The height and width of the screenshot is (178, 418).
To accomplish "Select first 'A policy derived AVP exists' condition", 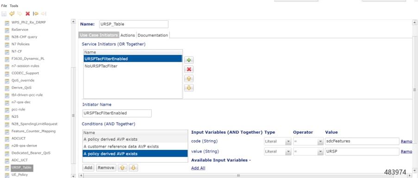I will (x=135, y=139).
